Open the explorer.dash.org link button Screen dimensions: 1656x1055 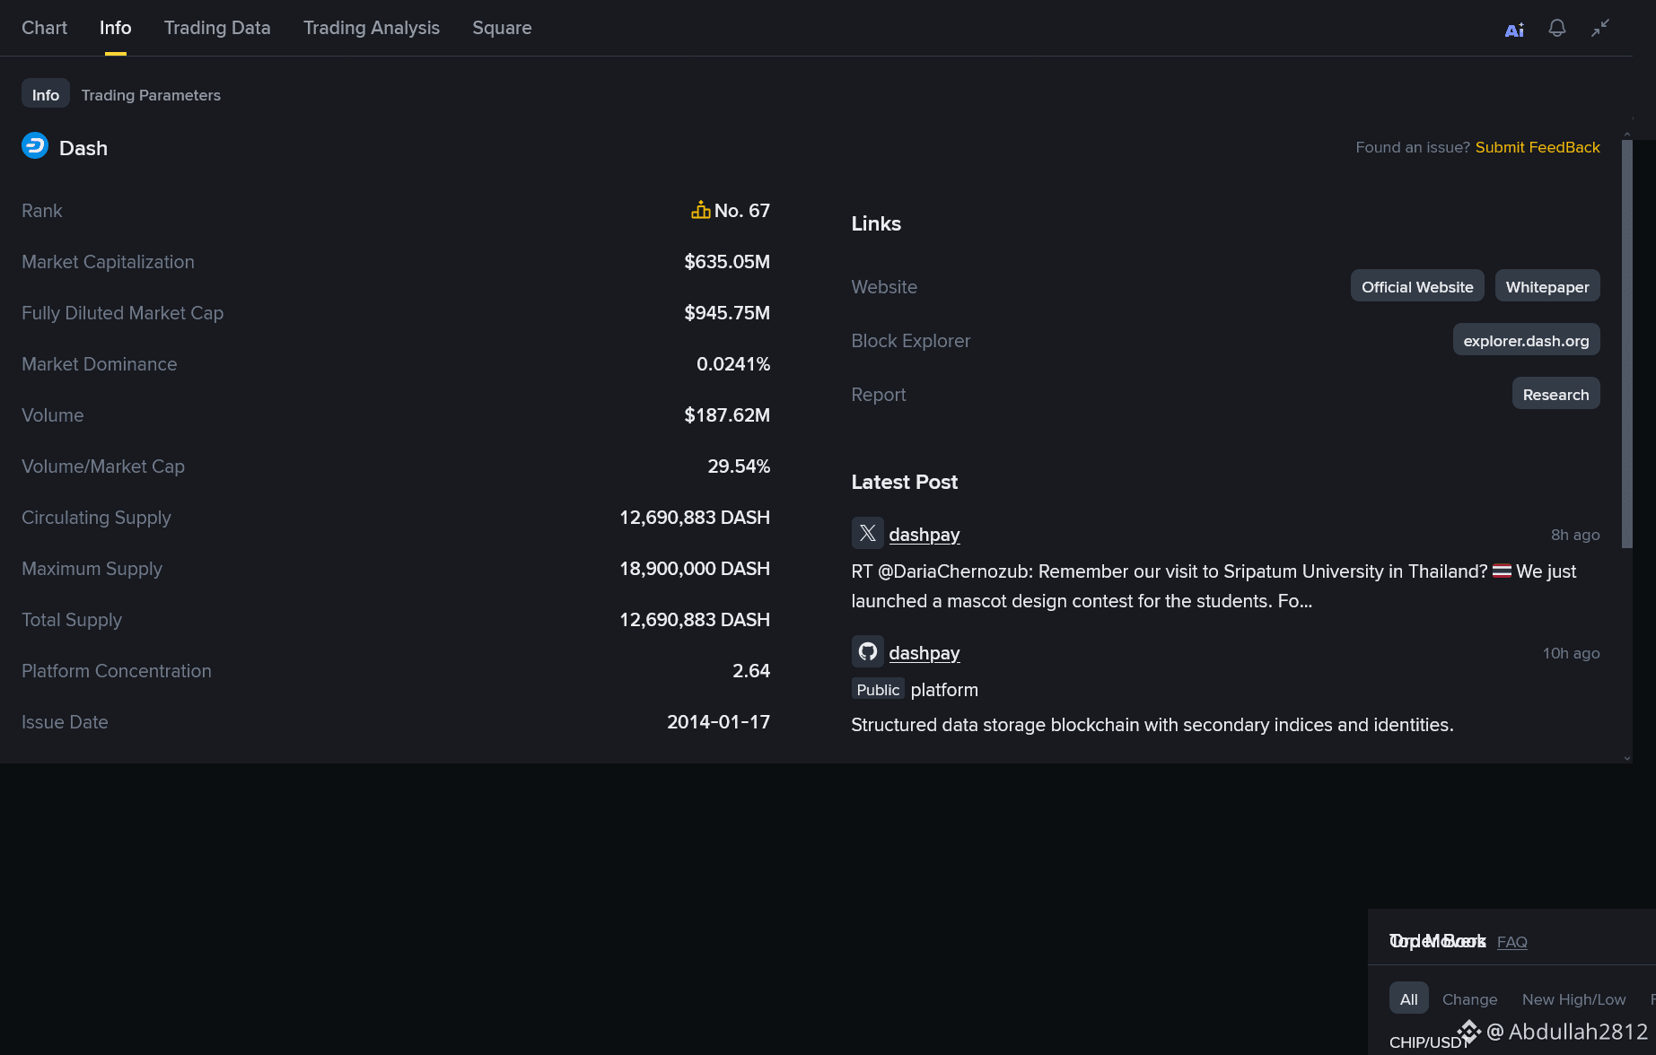(1526, 340)
